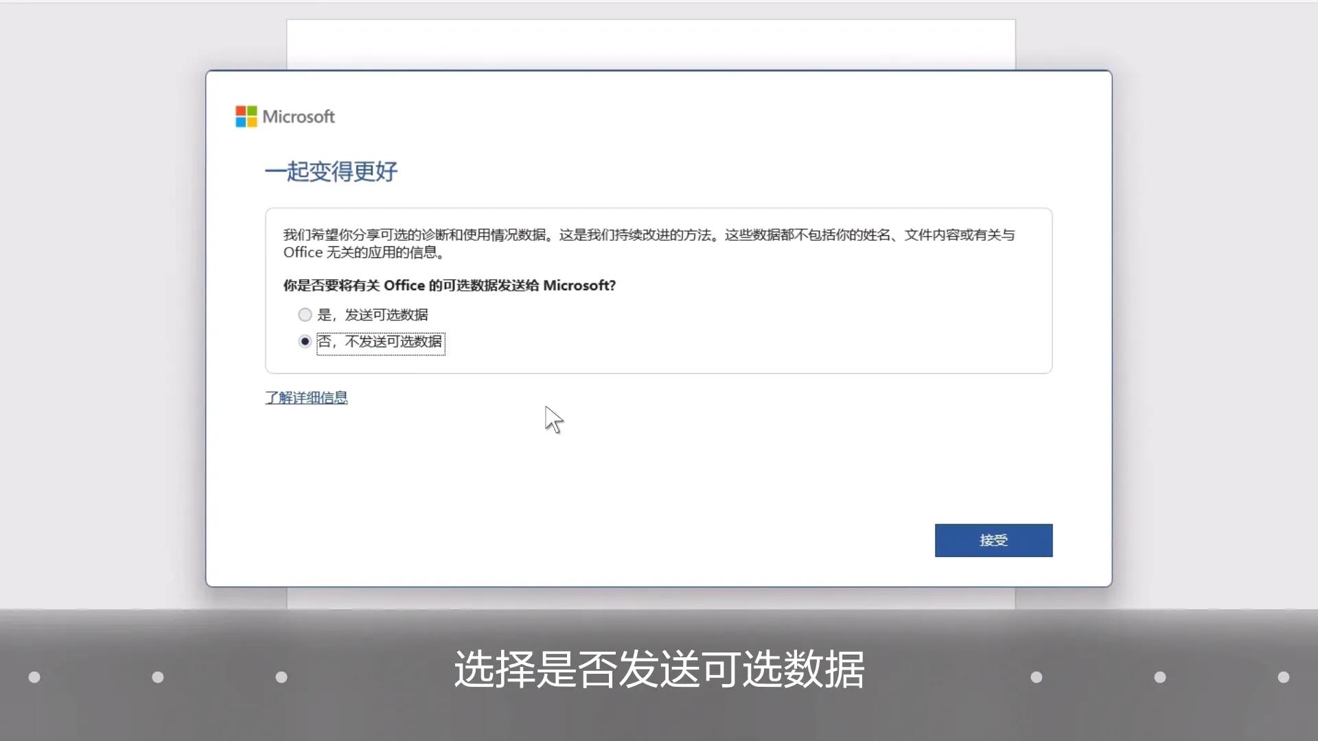Image resolution: width=1318 pixels, height=741 pixels.
Task: Select the "是，发送可选数据" radio button
Action: (305, 314)
